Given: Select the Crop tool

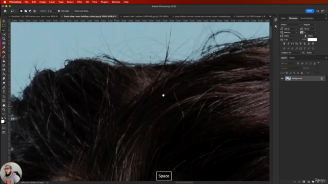Looking at the screenshot, I should [4, 39].
